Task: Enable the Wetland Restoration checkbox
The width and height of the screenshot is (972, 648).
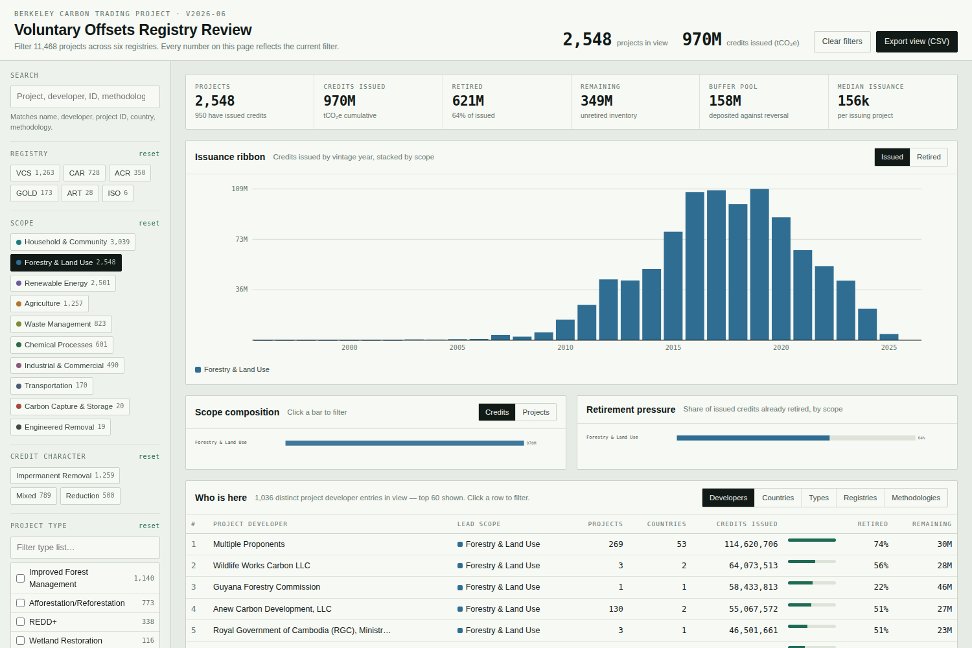Action: 20,640
